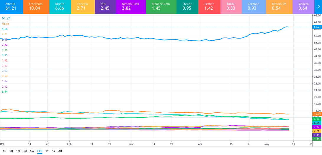Set chart range to 6M
This screenshot has width=322, height=155.
(32, 151)
